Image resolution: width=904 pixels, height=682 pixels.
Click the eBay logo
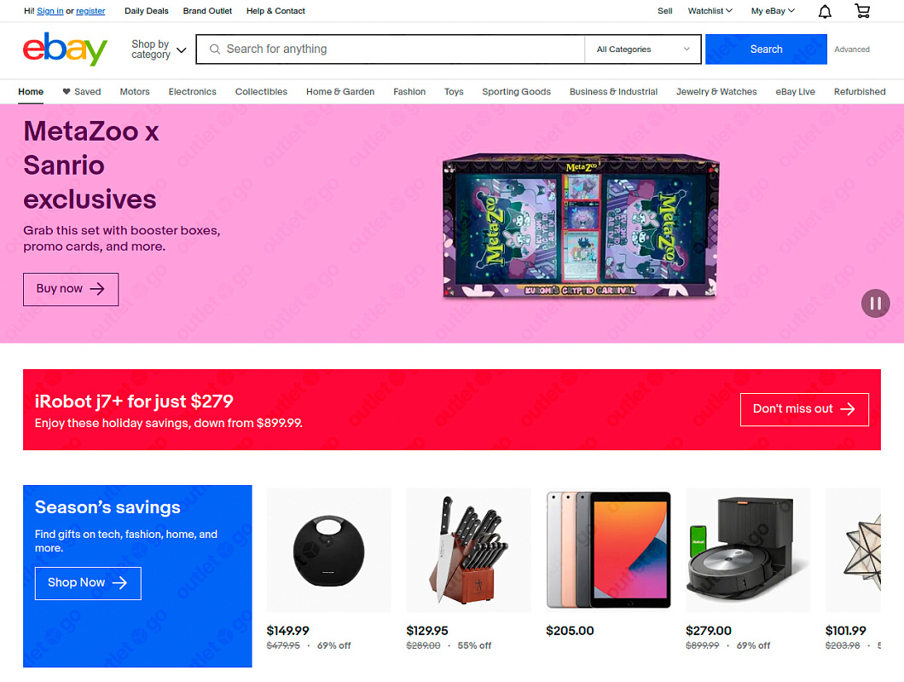[65, 49]
